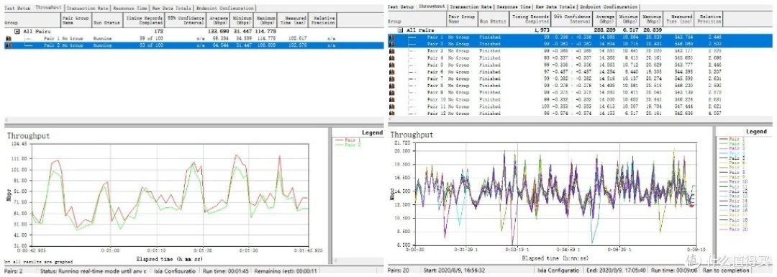Screen dimensions: 777x277
Task: Click Pair 1 row icon in 20-pair window
Action: pyautogui.click(x=391, y=37)
